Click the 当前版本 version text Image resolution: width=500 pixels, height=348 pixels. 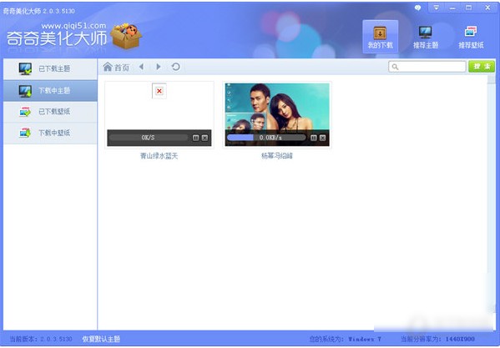(41, 339)
